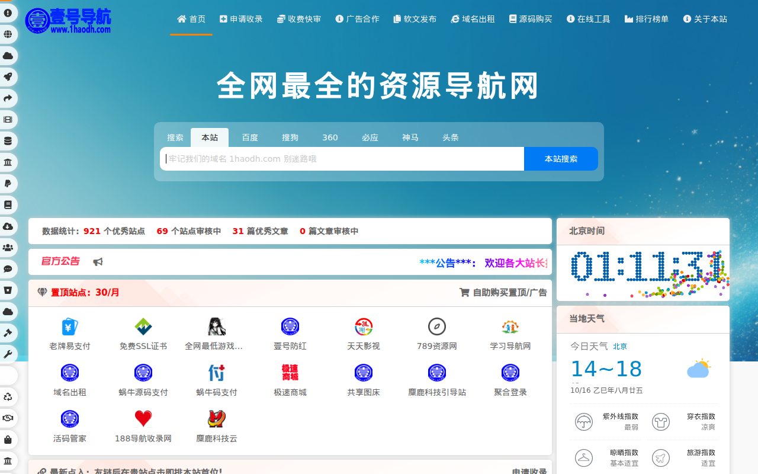Click the rocket icon in left sidebar
The image size is (758, 474).
pyautogui.click(x=8, y=77)
